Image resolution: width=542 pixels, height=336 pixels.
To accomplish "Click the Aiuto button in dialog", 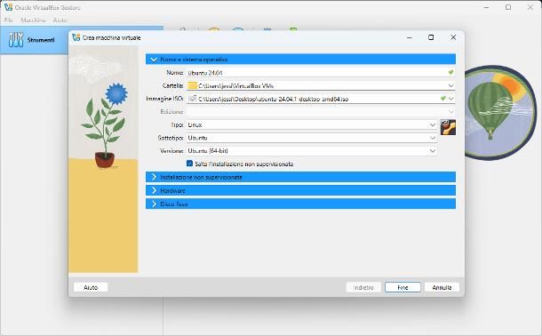I will (x=91, y=287).
